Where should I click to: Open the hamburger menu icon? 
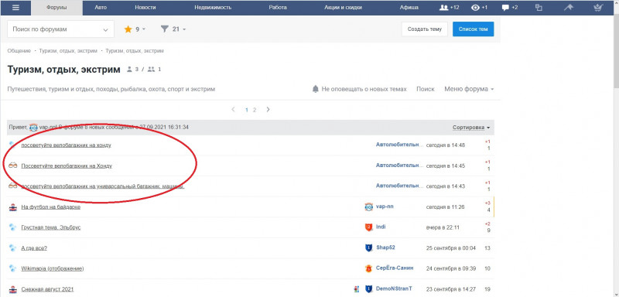[x=15, y=8]
